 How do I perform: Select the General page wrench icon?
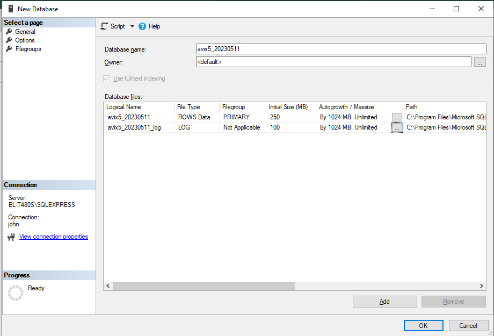pyautogui.click(x=9, y=32)
